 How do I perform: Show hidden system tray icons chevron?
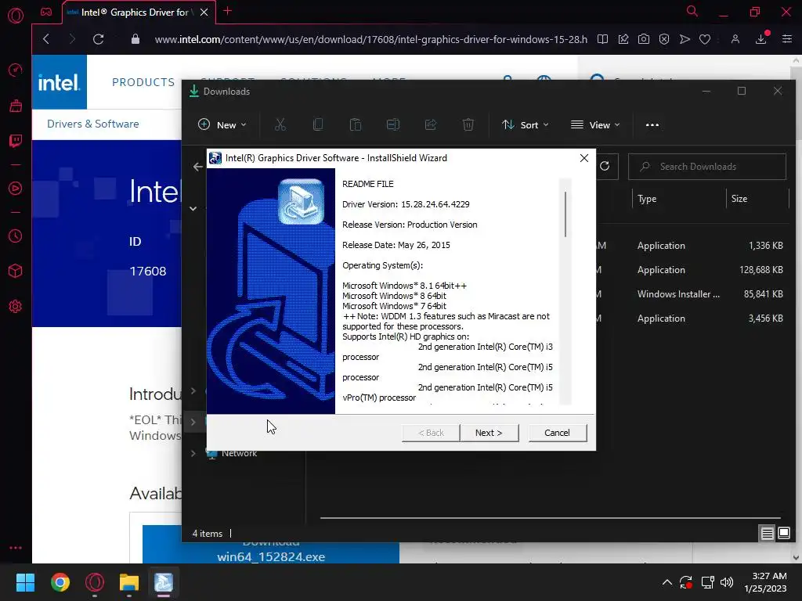[x=667, y=582]
